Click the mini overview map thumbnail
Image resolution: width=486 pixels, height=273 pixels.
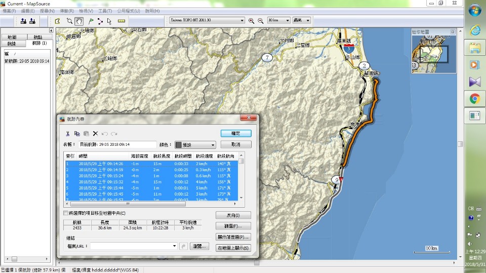pos(434,54)
